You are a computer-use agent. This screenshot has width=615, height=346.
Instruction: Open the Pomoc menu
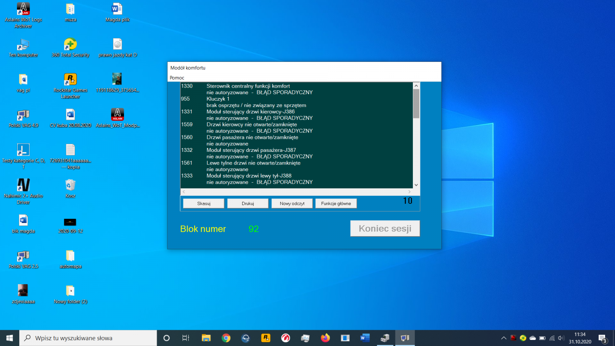[177, 78]
